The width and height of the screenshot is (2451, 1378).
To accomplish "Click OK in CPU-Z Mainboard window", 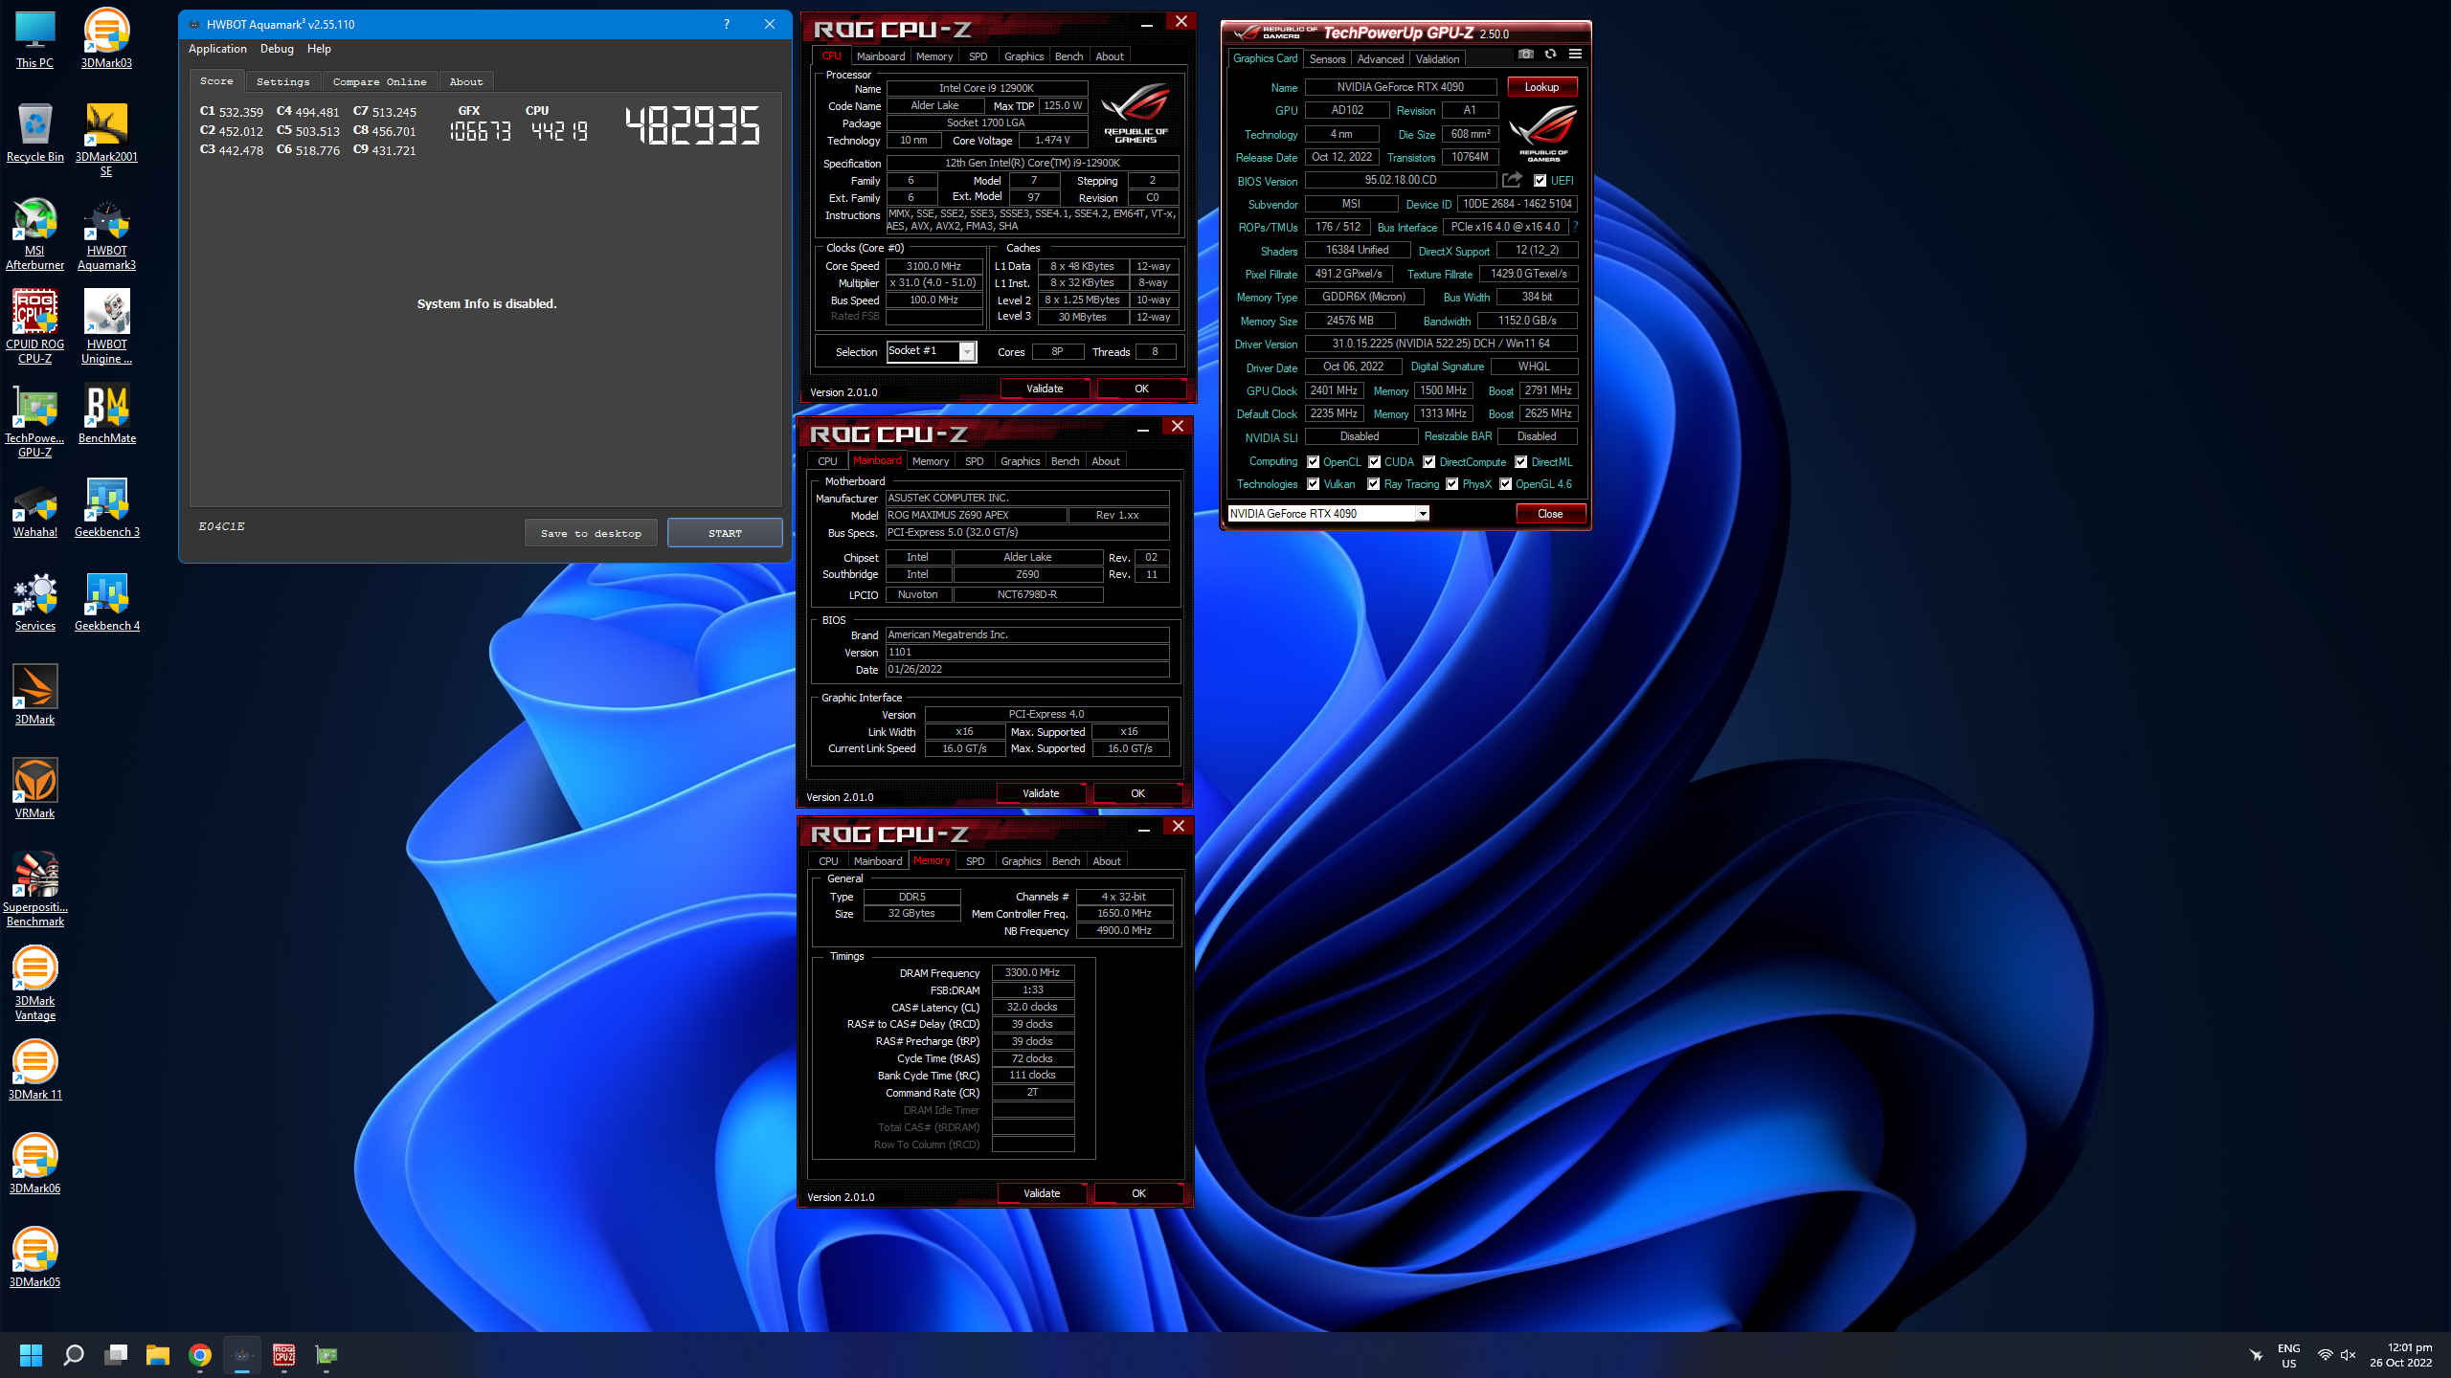I will point(1137,793).
